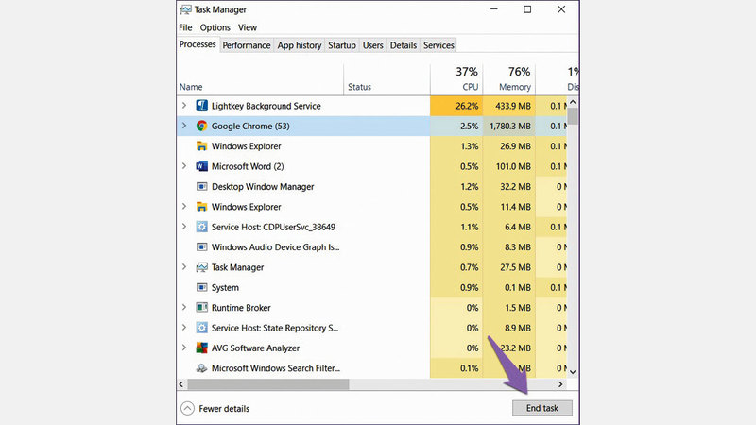Click the Microsoft Word process icon
756x425 pixels.
coord(201,166)
